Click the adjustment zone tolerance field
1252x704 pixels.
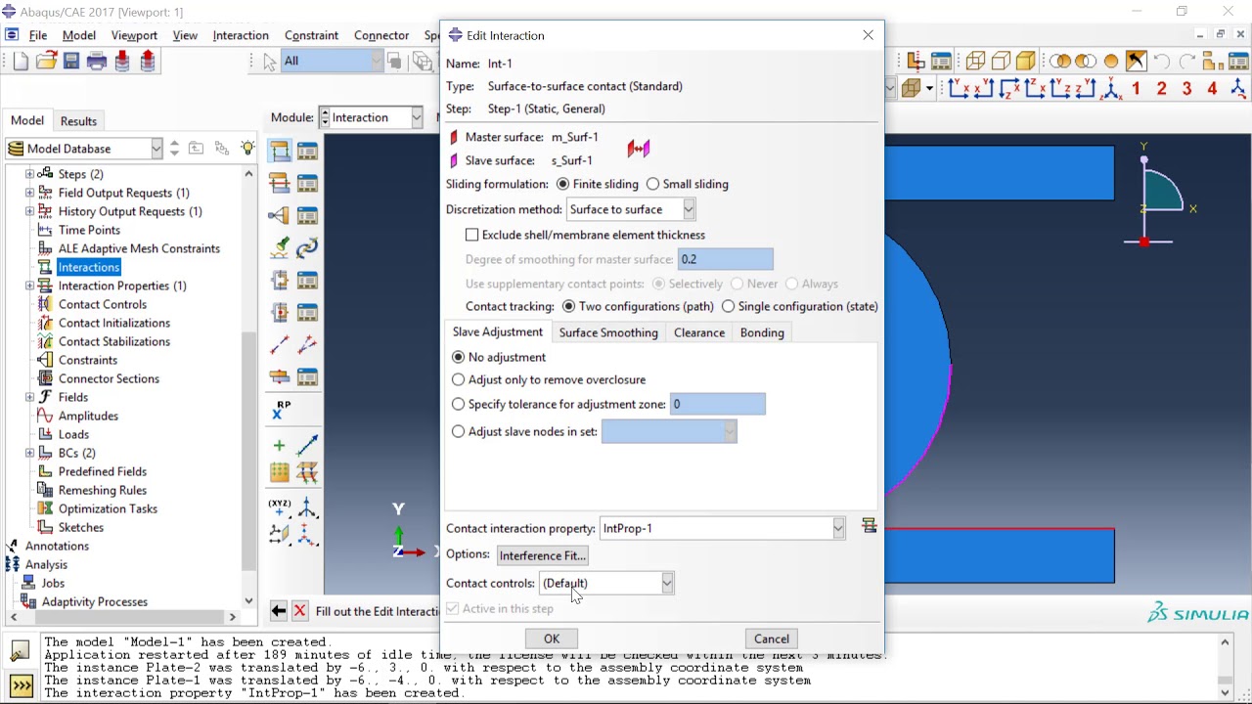click(717, 404)
